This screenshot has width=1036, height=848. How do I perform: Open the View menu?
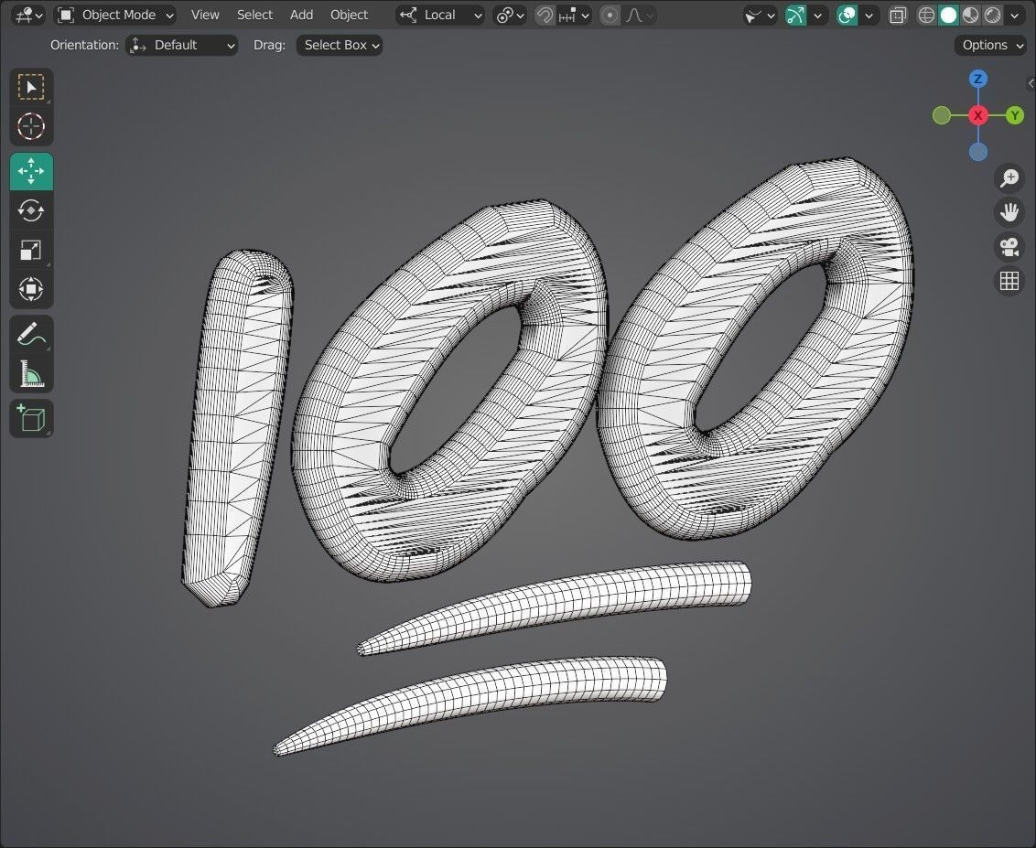pyautogui.click(x=205, y=15)
